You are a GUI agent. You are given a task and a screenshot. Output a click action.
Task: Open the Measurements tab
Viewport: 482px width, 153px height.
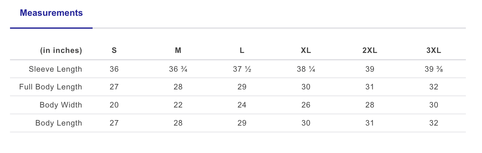click(51, 13)
